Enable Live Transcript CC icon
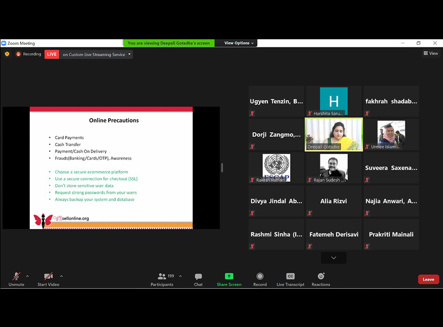 point(291,276)
